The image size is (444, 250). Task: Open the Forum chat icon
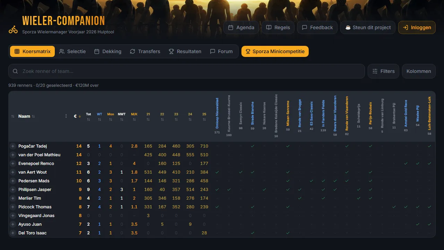tap(213, 51)
